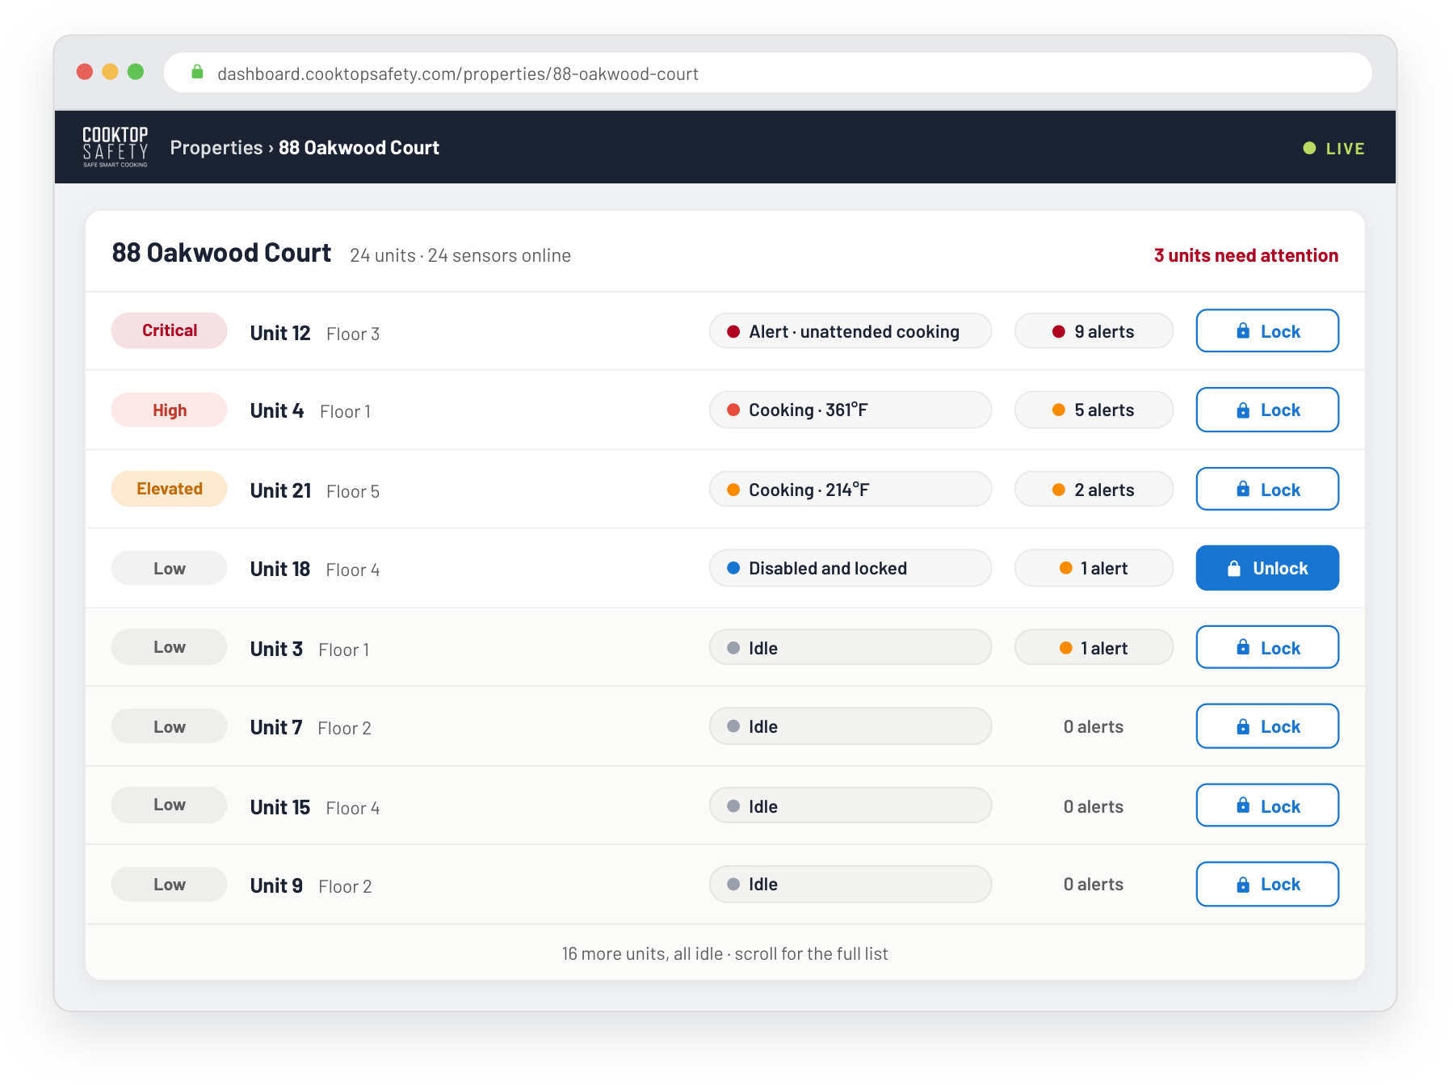1453x1085 pixels.
Task: View the 2 alerts for Unit 21
Action: pyautogui.click(x=1094, y=490)
